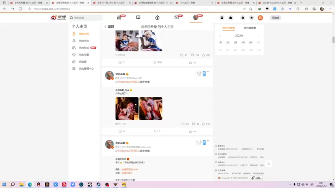Image resolution: width=335 pixels, height=188 pixels.
Task: Click the browser refresh button
Action: click(x=20, y=9)
